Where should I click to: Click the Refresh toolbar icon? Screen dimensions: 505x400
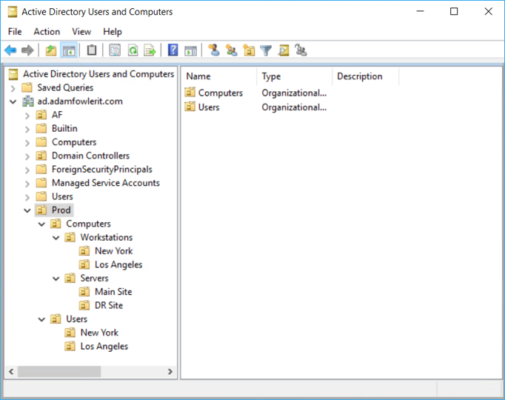tap(133, 50)
